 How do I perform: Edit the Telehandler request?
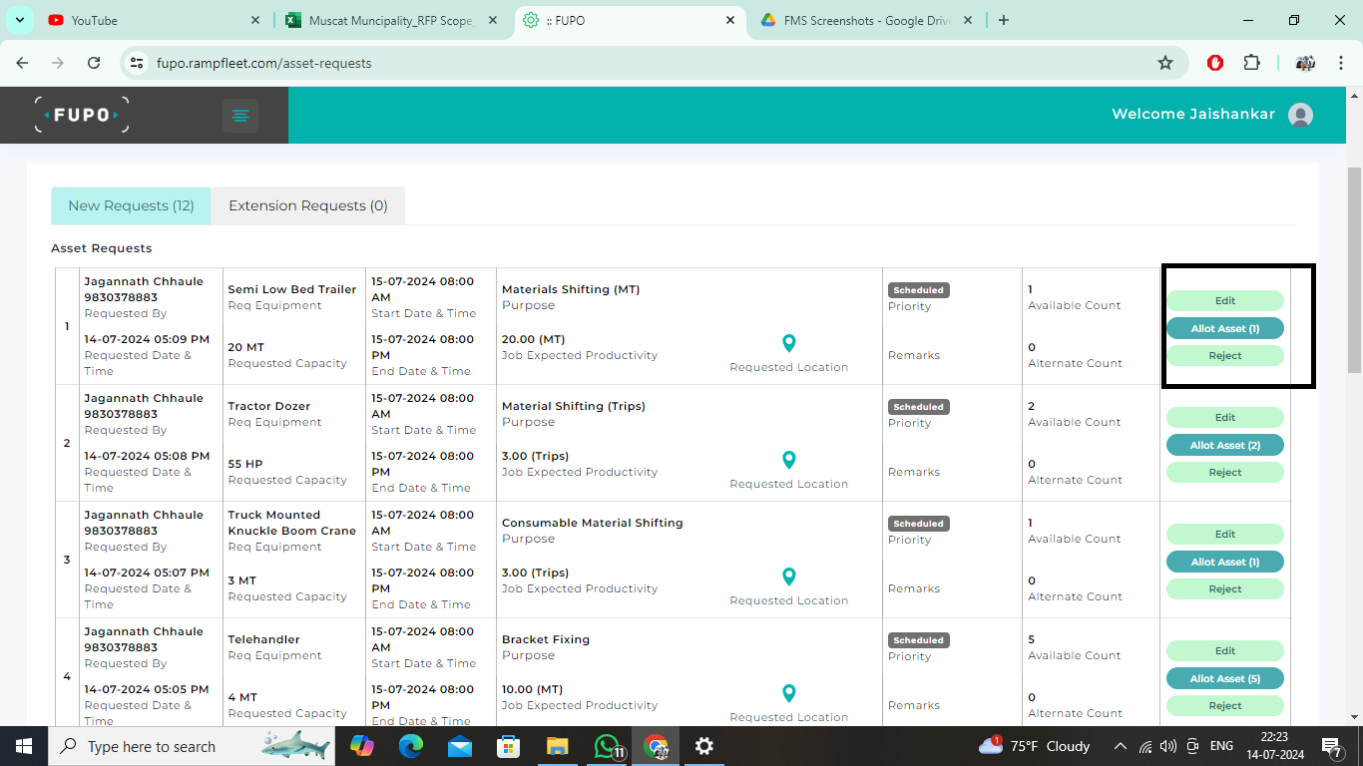(1224, 650)
